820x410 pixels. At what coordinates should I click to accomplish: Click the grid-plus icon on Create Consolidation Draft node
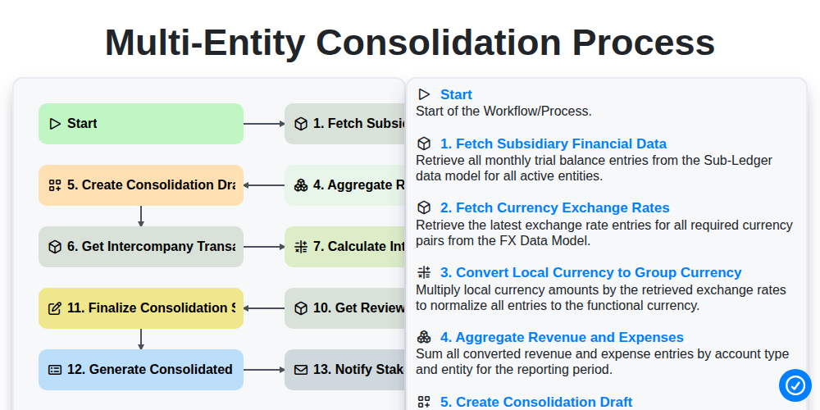(x=54, y=185)
